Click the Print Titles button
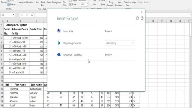Viewport: 192px width, 108px height. coord(64,4)
